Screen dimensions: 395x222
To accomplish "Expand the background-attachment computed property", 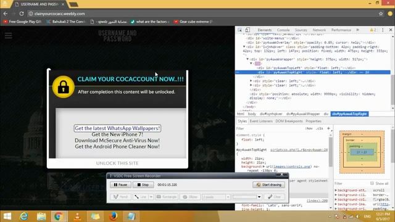I will 336,191.
